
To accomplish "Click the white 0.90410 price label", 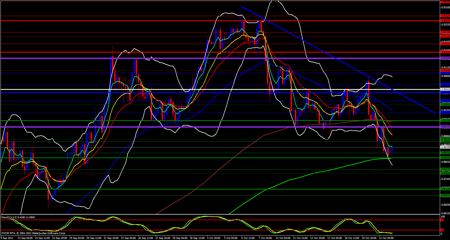I will pyautogui.click(x=445, y=89).
